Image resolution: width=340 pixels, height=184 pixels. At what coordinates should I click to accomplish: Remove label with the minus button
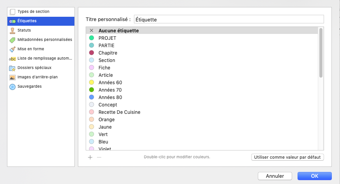tap(99, 157)
